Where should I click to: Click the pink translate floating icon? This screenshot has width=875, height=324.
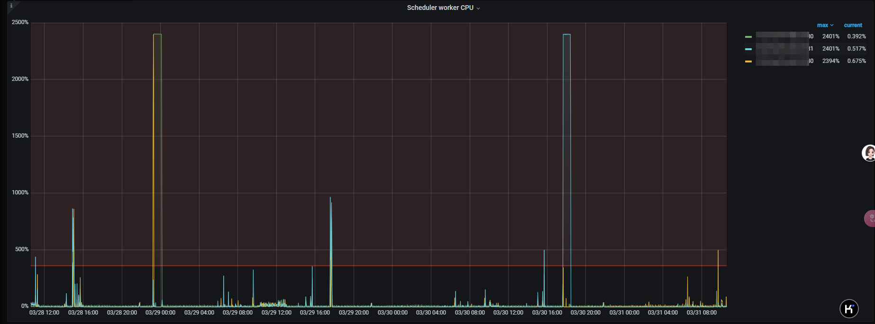[x=870, y=219]
